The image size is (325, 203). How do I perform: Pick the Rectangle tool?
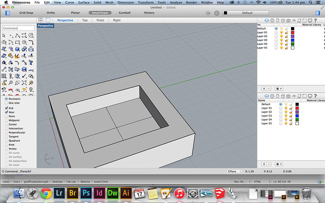[x=17, y=42]
